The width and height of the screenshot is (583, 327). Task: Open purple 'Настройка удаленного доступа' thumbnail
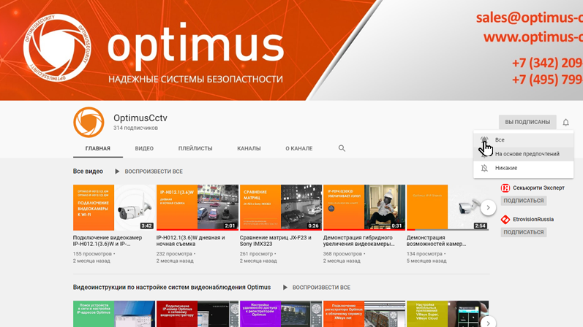tap(281, 314)
